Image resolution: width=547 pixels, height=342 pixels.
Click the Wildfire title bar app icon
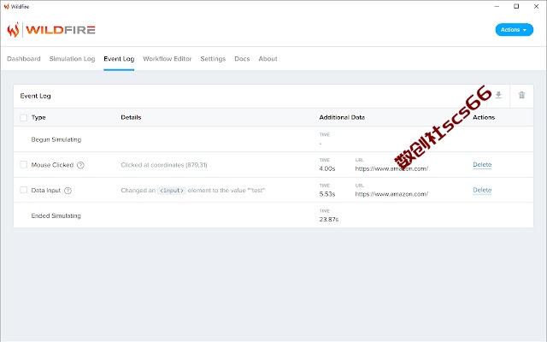tap(6, 6)
